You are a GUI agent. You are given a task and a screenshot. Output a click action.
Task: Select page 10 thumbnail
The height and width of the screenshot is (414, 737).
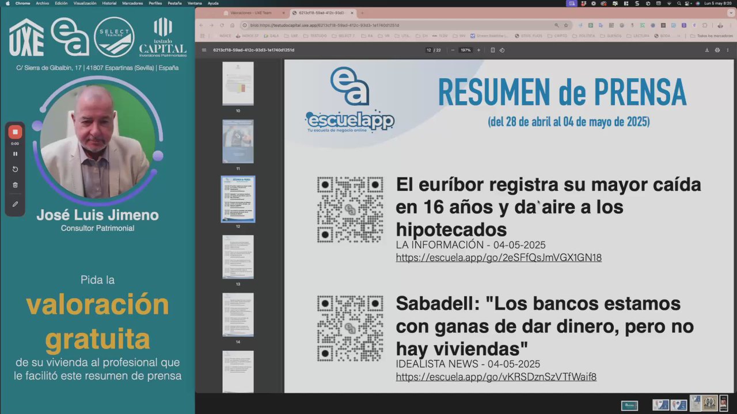point(238,83)
